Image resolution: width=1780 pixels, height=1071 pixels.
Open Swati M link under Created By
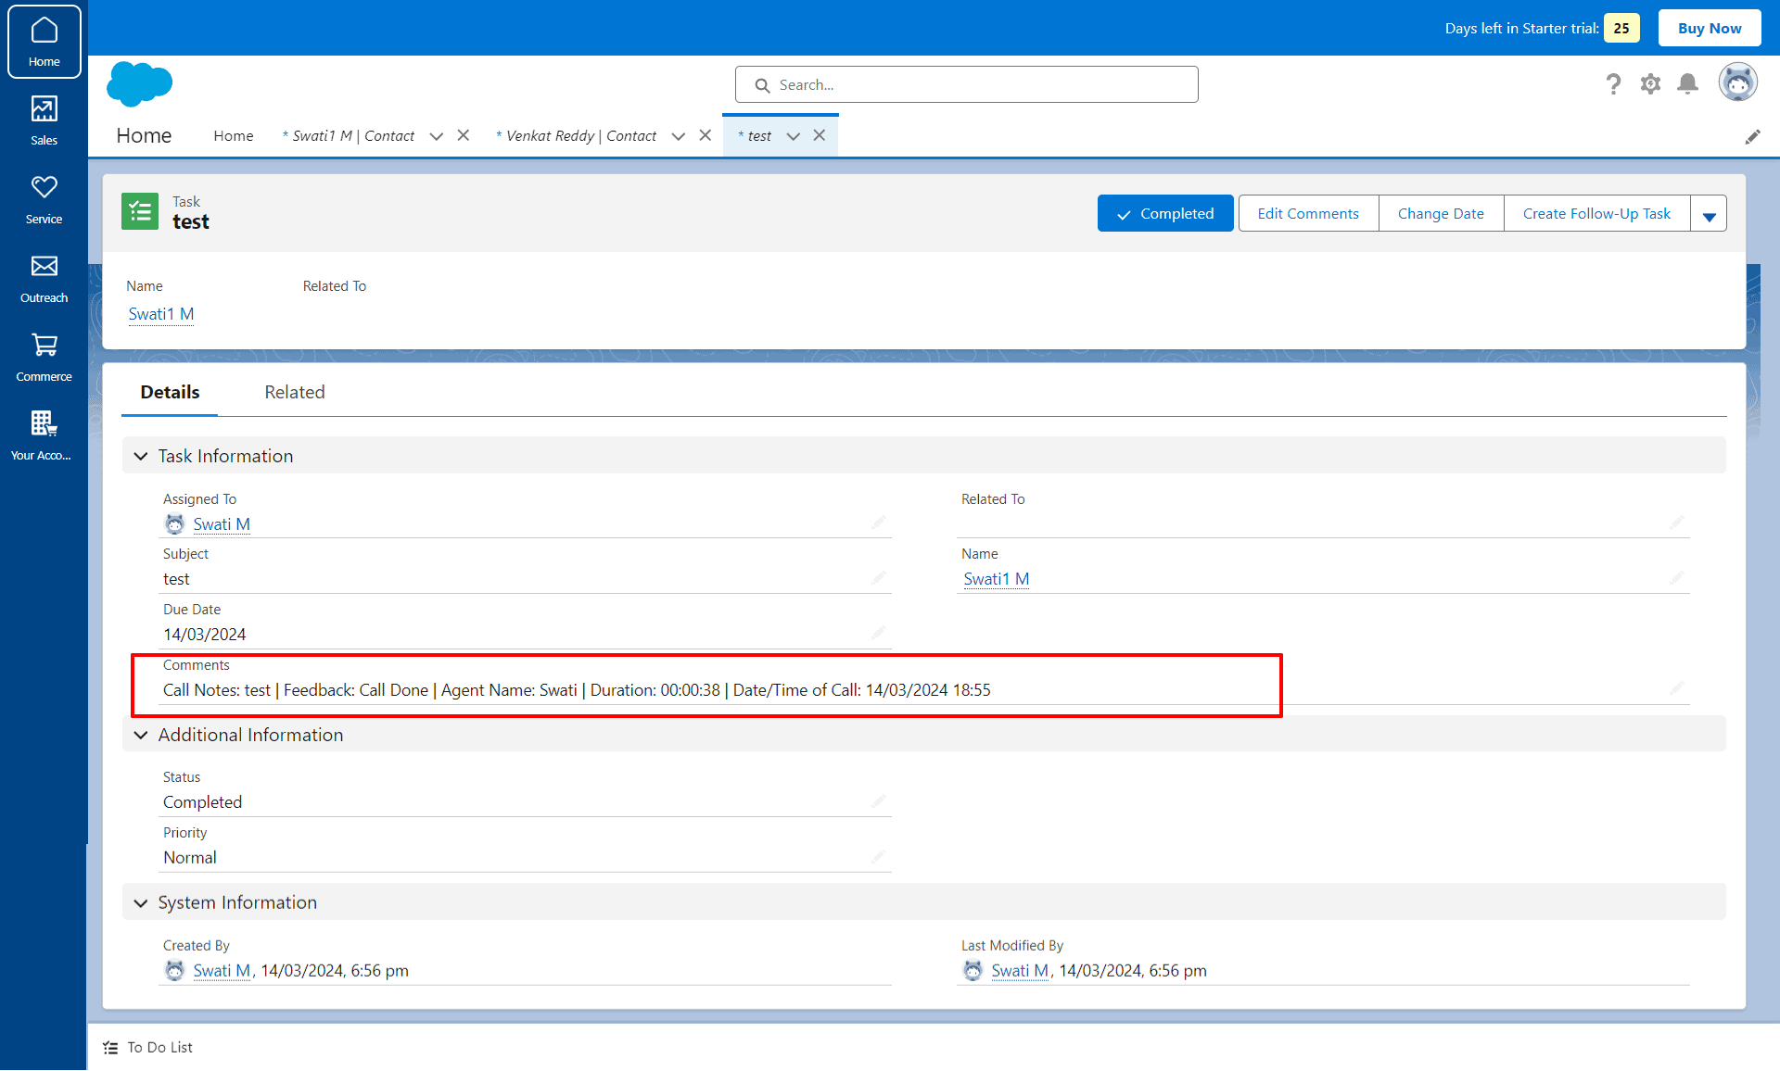pyautogui.click(x=222, y=971)
